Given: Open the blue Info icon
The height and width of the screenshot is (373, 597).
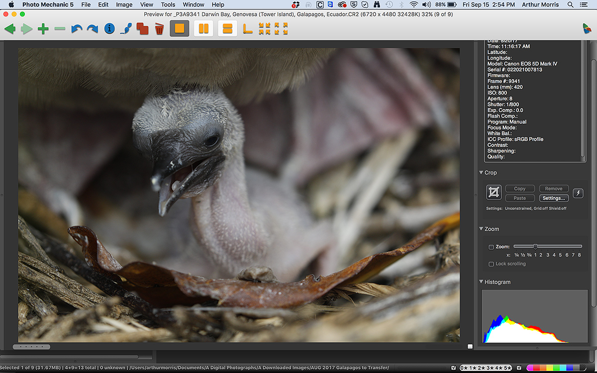Looking at the screenshot, I should pyautogui.click(x=109, y=29).
